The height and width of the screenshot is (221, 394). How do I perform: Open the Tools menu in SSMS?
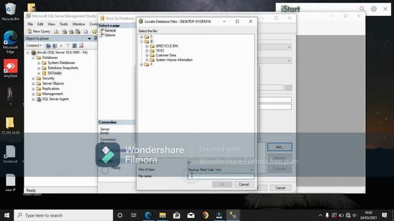[63, 24]
